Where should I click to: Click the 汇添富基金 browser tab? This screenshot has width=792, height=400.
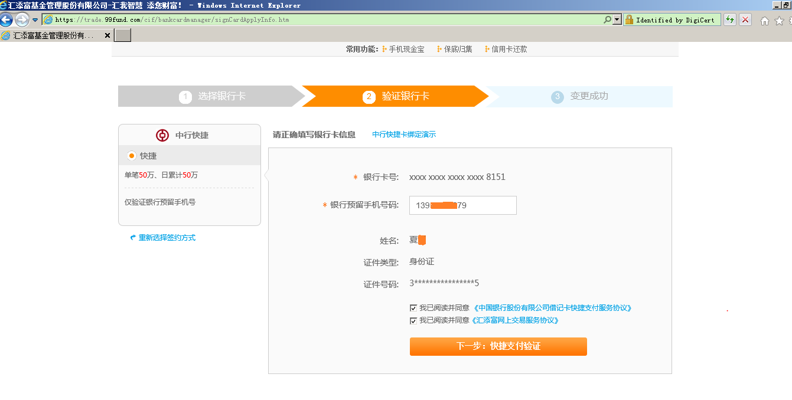click(53, 35)
